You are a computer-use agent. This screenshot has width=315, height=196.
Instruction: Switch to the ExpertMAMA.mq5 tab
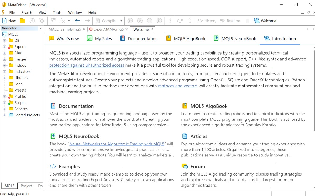point(109,29)
